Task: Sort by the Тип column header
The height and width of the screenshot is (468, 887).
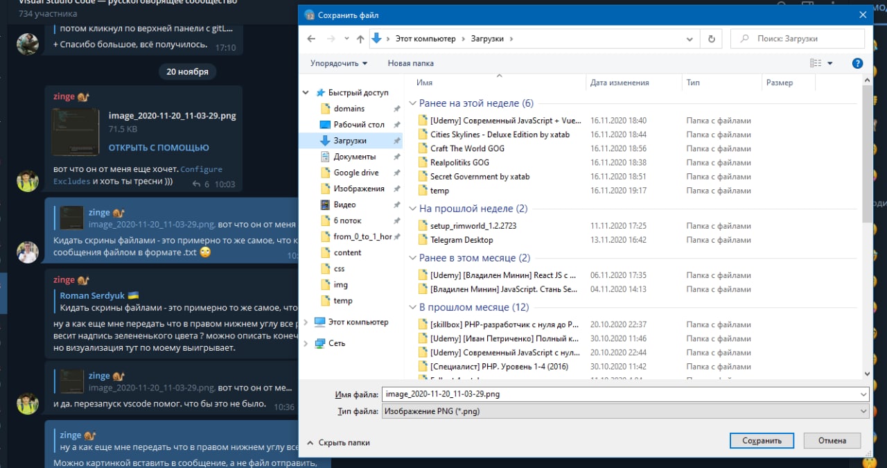Action: click(x=693, y=83)
